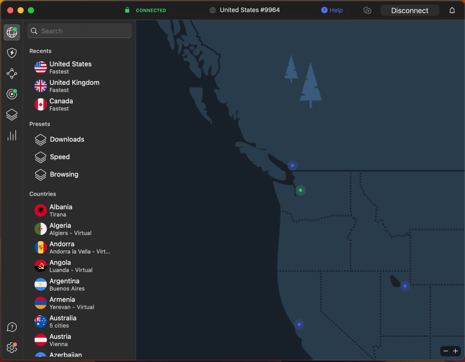Viewport: 465px width, 362px height.
Task: Open the statistics bar chart icon
Action: click(x=12, y=135)
